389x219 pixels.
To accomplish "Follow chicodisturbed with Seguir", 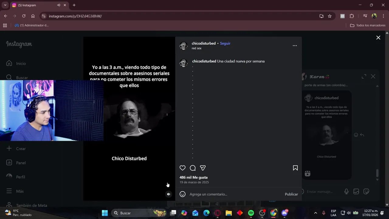I will pyautogui.click(x=225, y=43).
